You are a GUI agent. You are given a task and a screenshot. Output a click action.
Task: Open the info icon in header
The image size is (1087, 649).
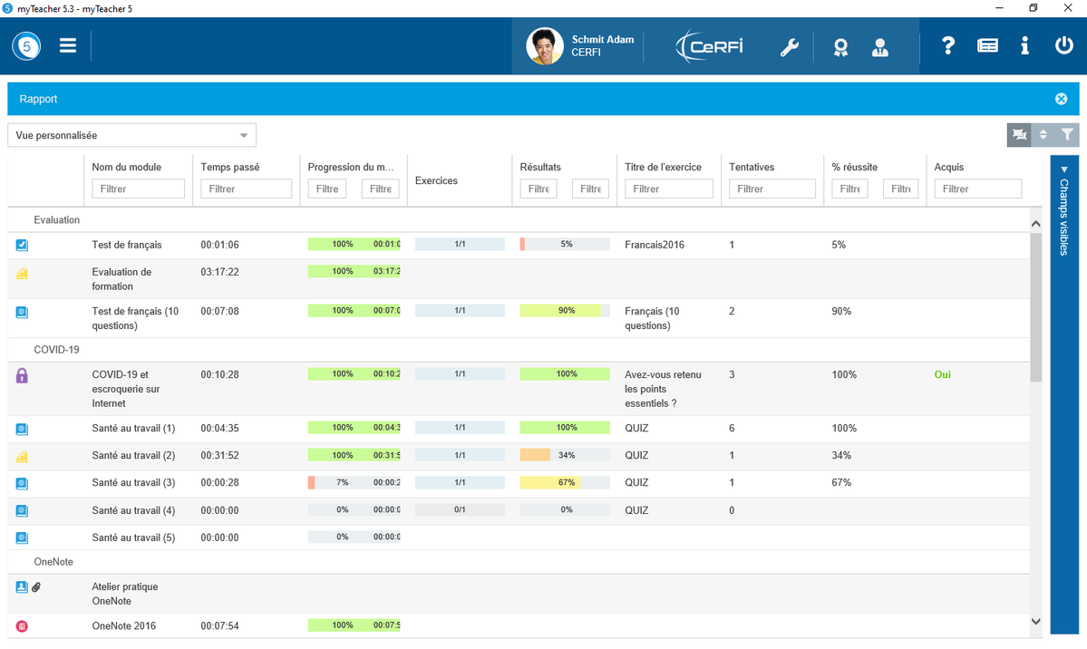tap(1024, 45)
